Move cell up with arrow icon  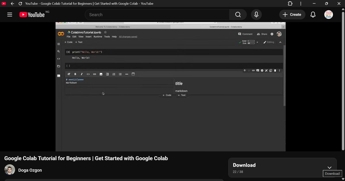(x=245, y=70)
